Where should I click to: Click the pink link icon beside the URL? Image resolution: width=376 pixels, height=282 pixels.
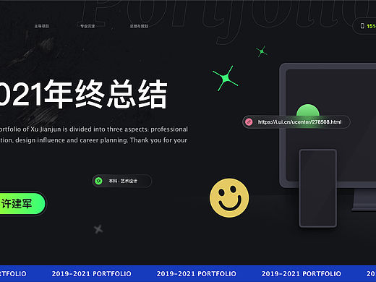[249, 122]
